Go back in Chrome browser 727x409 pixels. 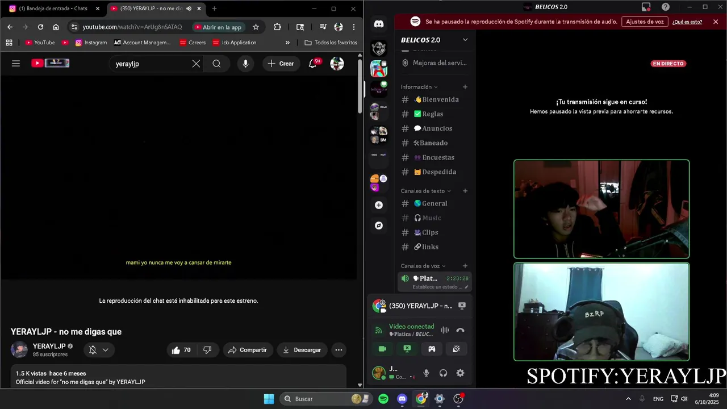[10, 27]
